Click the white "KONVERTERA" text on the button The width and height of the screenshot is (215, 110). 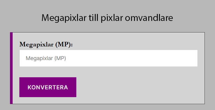coord(48,87)
